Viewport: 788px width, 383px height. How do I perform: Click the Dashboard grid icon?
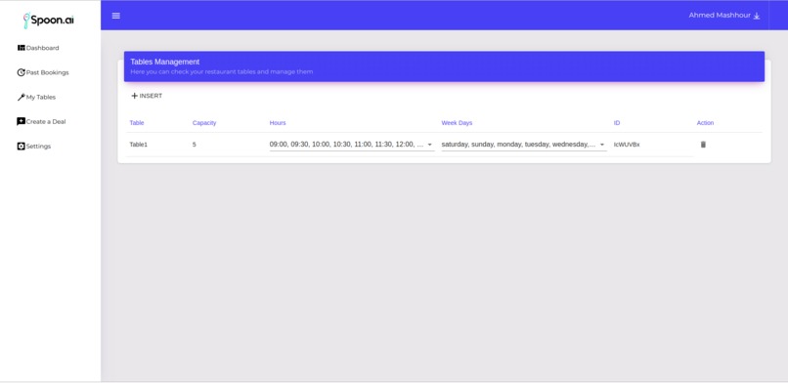coord(22,48)
